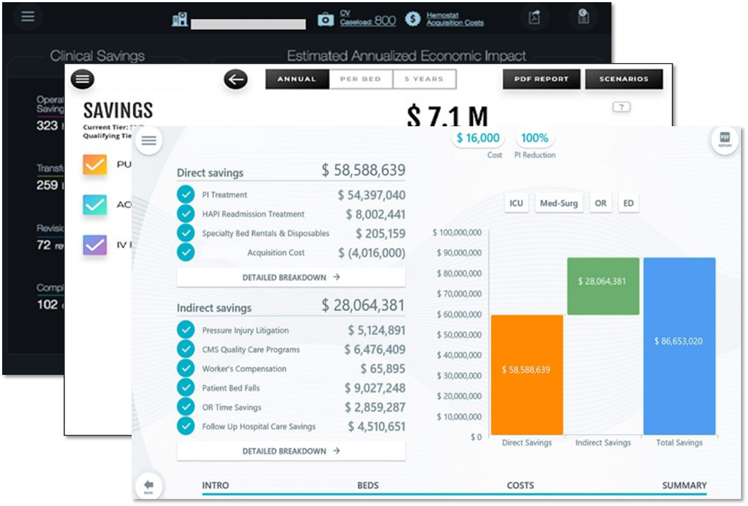Disable the Worker's Compensation indirect saving
The height and width of the screenshot is (506, 748).
coord(186,368)
